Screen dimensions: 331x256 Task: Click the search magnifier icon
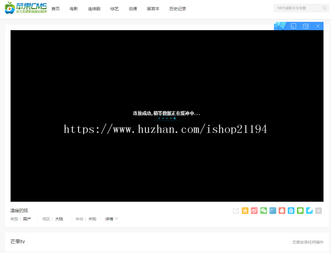click(x=325, y=8)
